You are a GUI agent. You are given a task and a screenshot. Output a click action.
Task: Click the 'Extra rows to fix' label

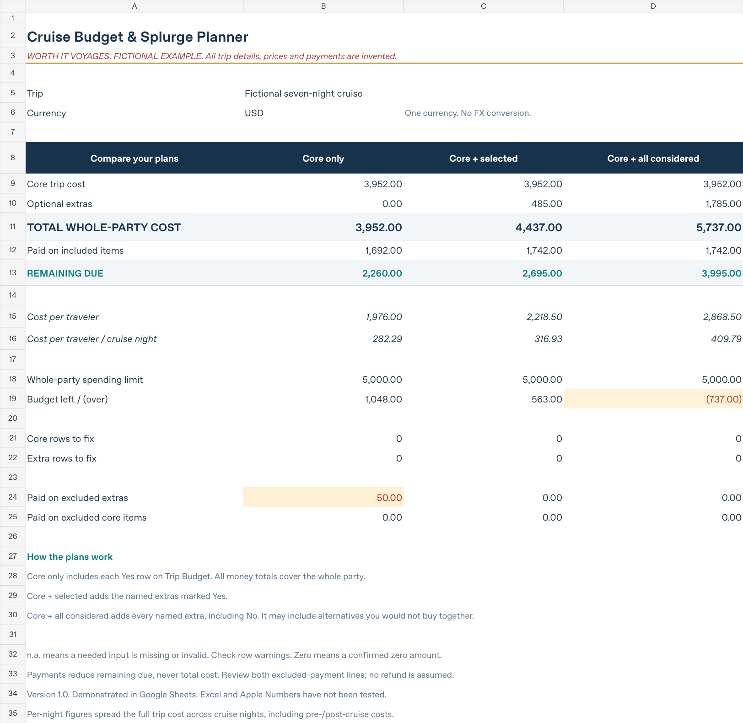click(62, 458)
